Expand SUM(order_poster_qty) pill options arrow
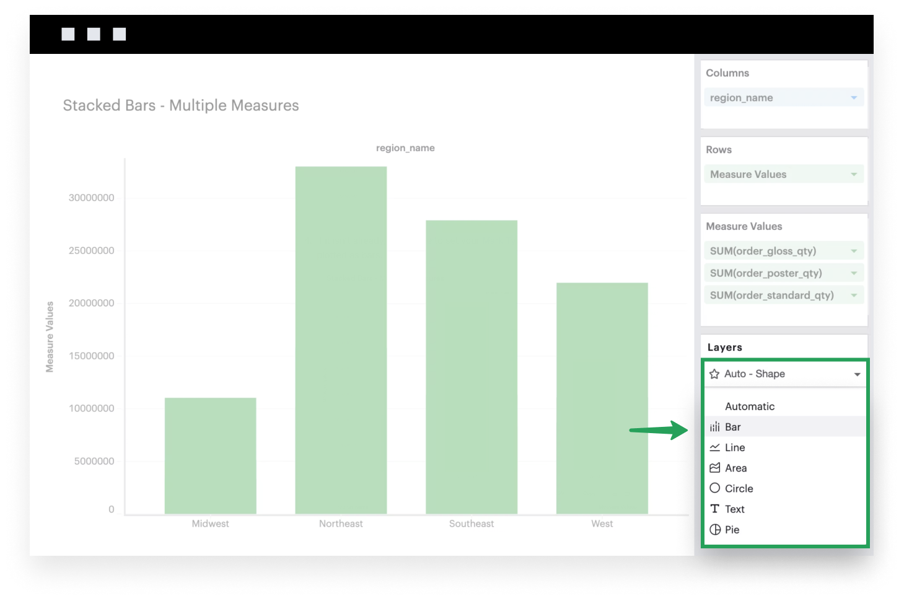The image size is (904, 601). 854,273
